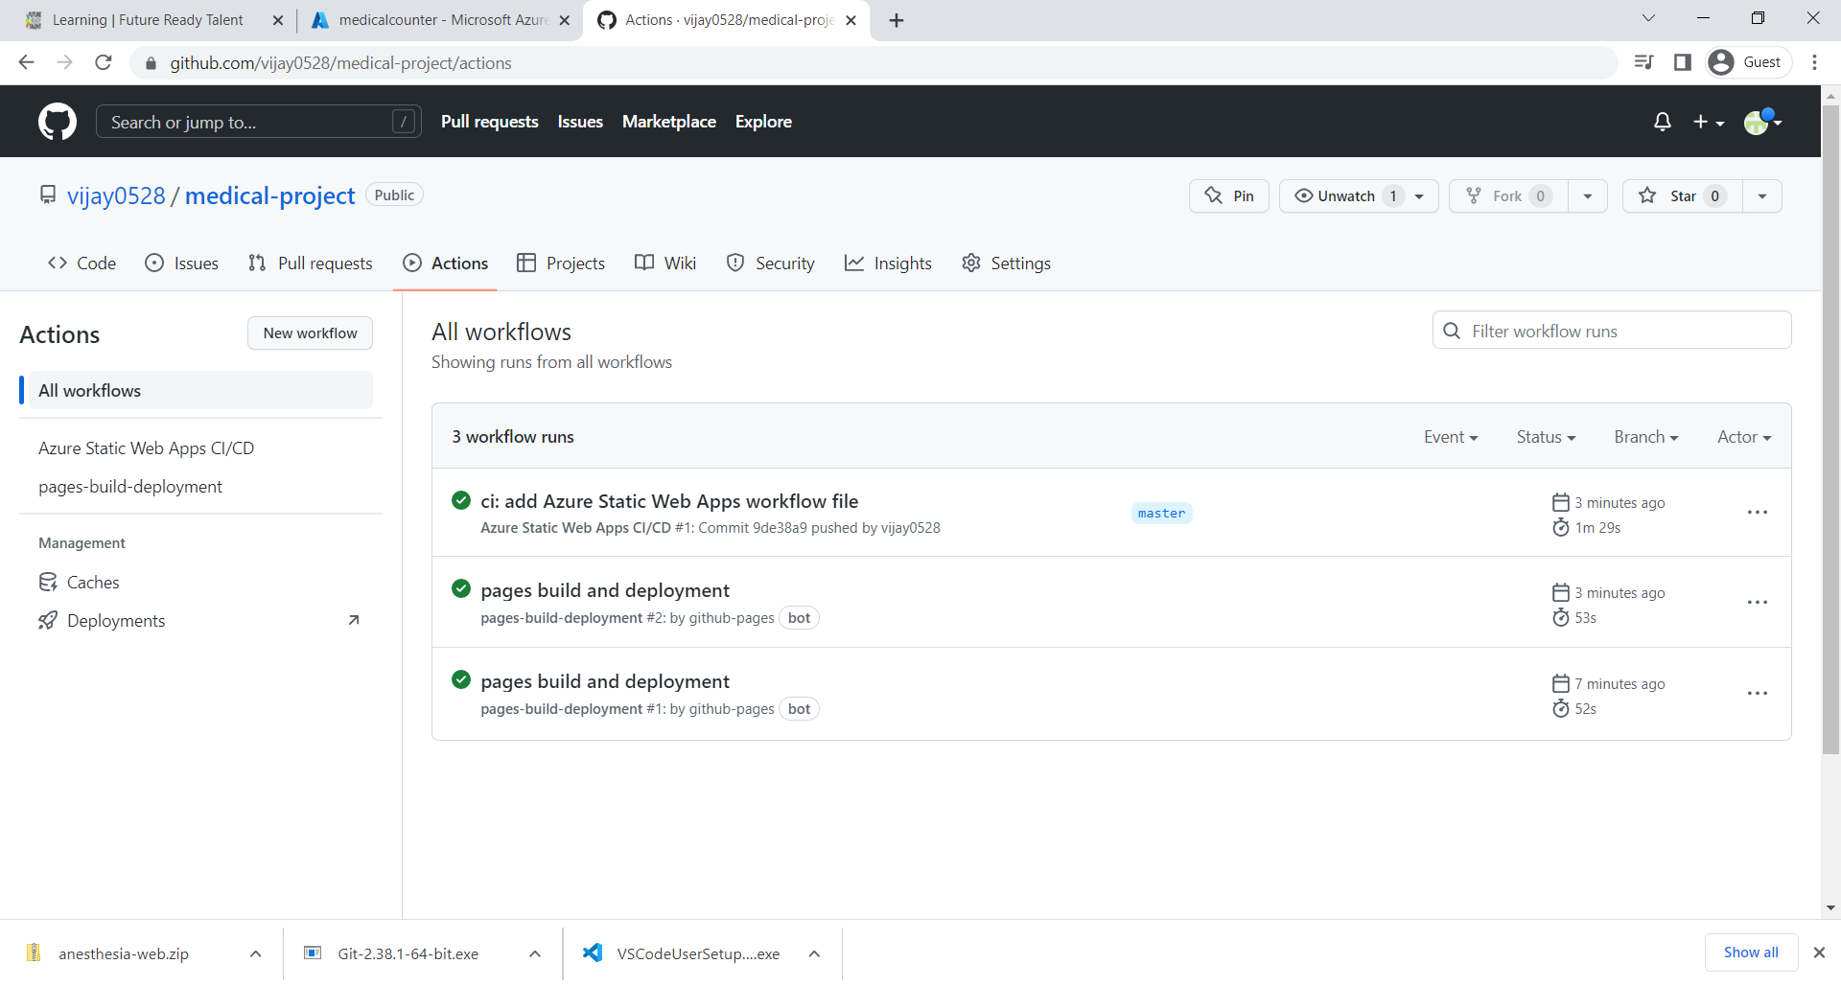Image resolution: width=1841 pixels, height=987 pixels.
Task: Click browser back arrow
Action: [x=27, y=62]
